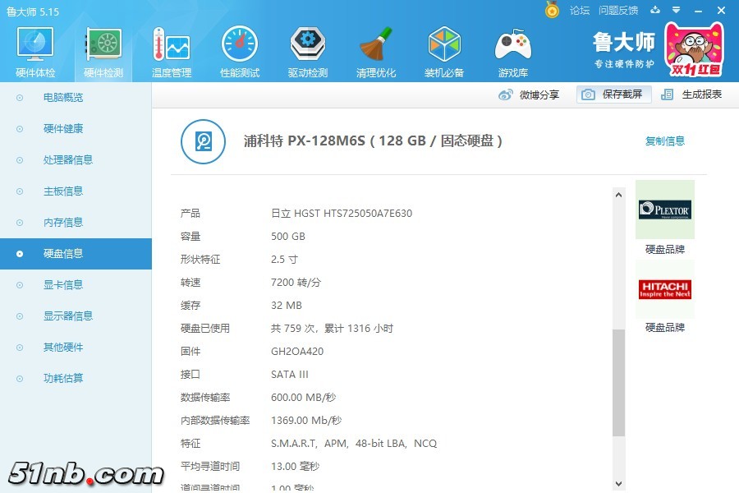Open 驱动检测 driver detection

click(307, 52)
